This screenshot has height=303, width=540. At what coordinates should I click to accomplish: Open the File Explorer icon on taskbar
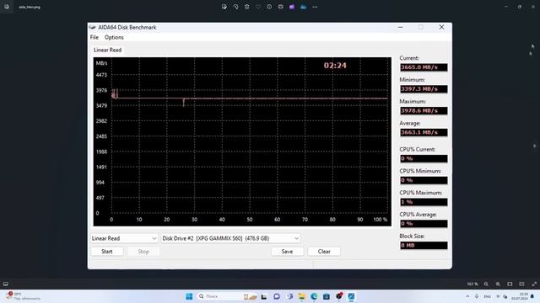[x=302, y=296]
